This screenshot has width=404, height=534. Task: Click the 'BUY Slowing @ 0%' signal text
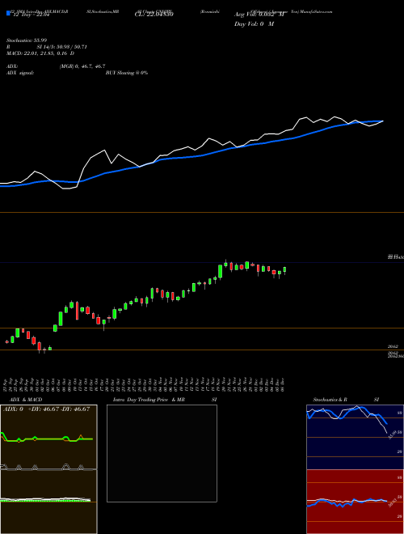(x=127, y=73)
